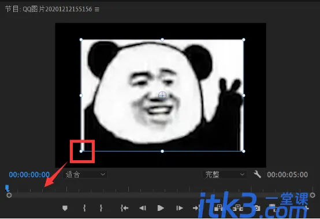Start playback with the Play button
Image resolution: width=320 pixels, height=219 pixels.
coord(161,208)
